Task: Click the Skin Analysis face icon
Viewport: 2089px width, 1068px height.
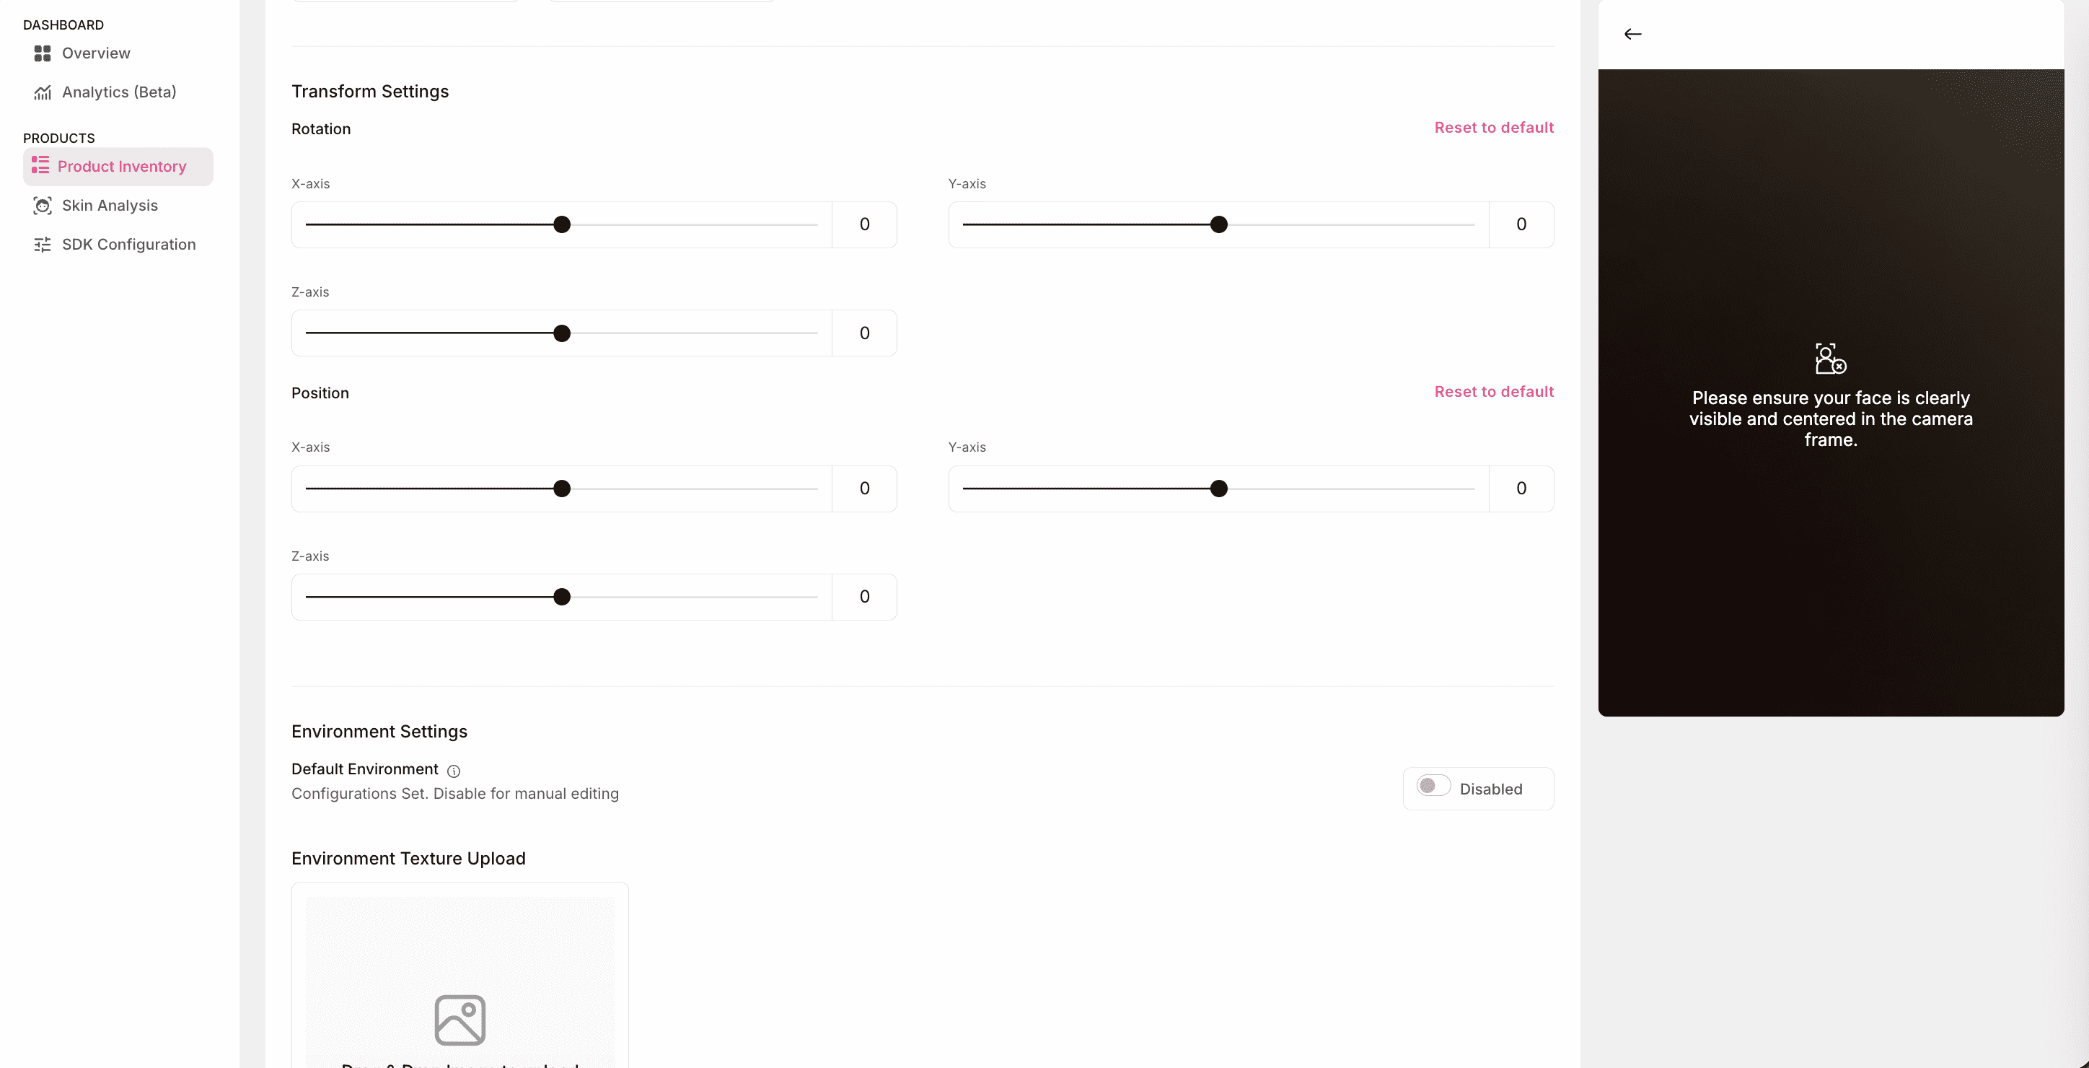Action: [x=42, y=206]
